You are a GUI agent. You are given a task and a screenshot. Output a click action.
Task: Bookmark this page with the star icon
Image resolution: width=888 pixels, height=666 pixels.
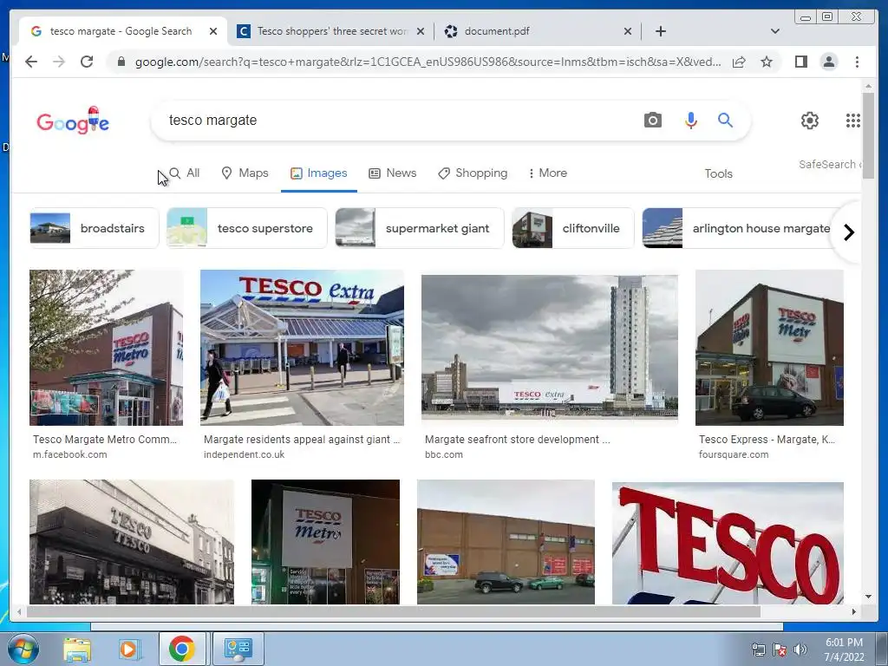tap(767, 62)
